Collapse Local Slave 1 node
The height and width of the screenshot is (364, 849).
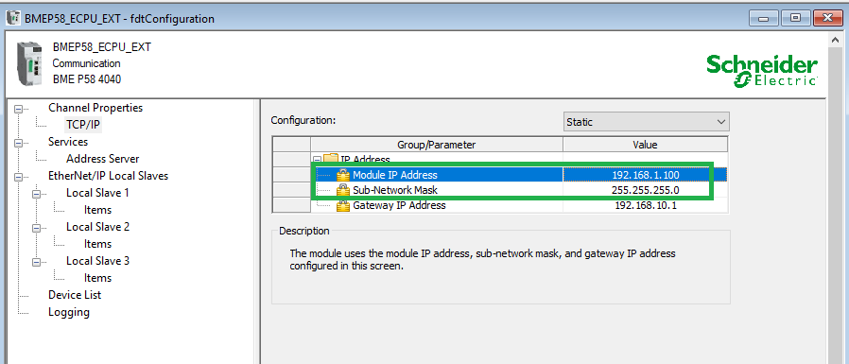pos(36,194)
